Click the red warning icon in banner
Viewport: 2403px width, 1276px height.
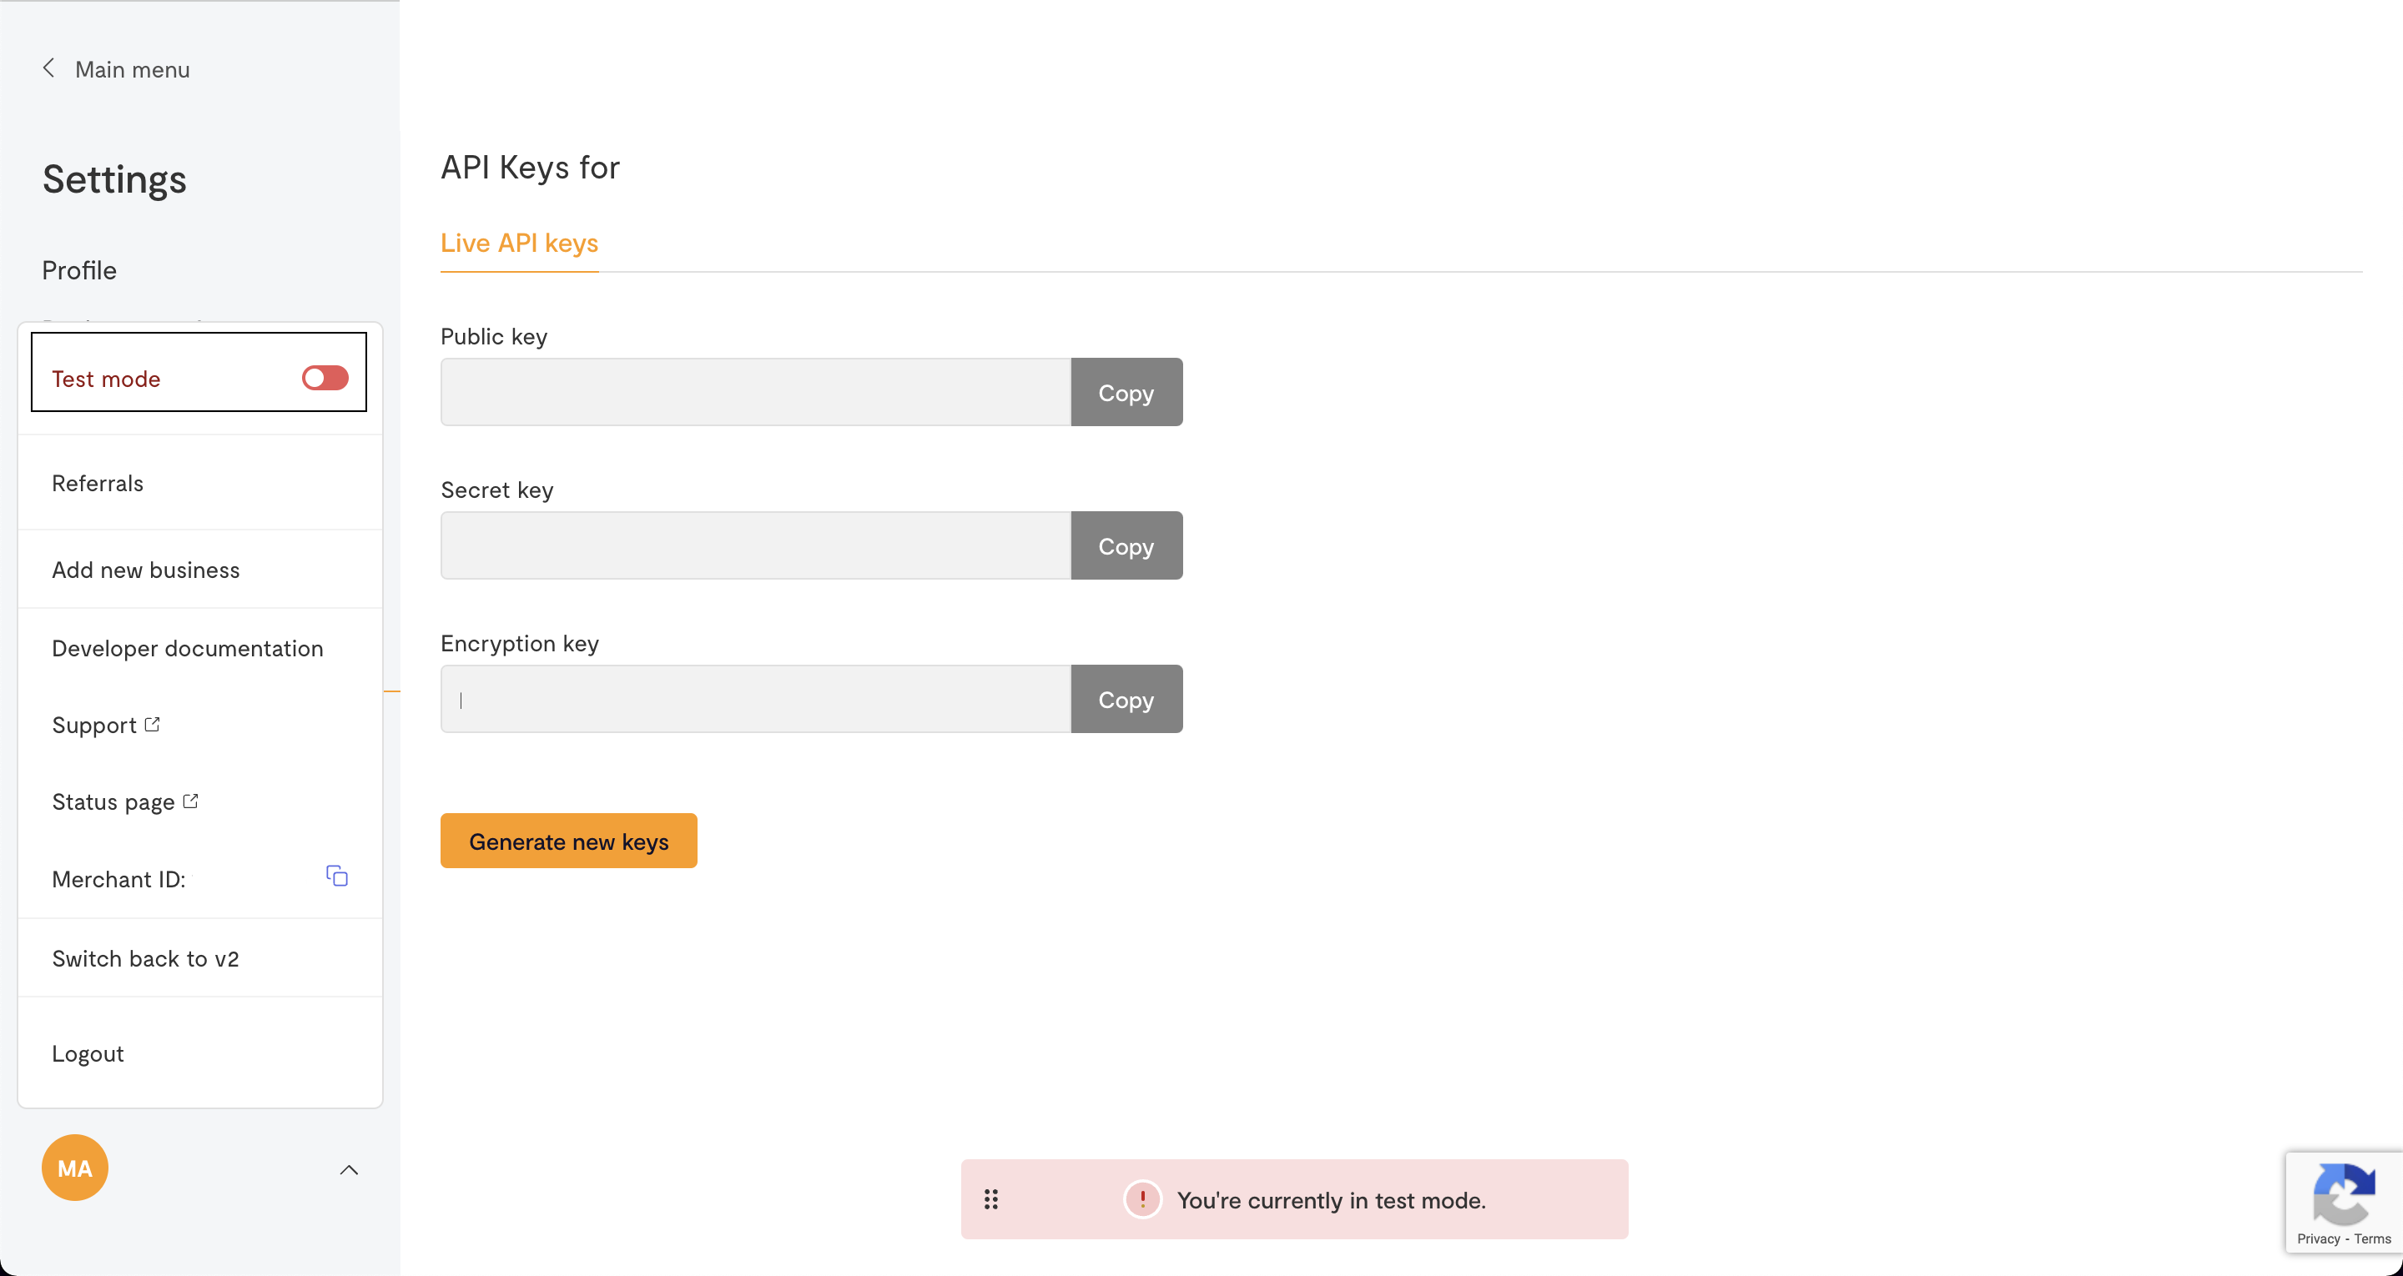click(x=1141, y=1199)
